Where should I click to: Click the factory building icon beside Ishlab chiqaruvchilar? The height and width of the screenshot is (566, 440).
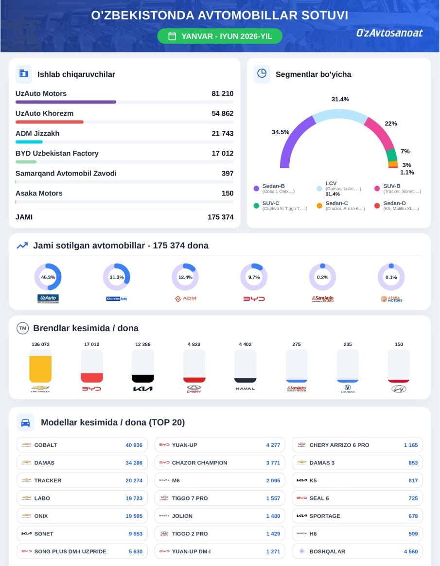click(24, 73)
